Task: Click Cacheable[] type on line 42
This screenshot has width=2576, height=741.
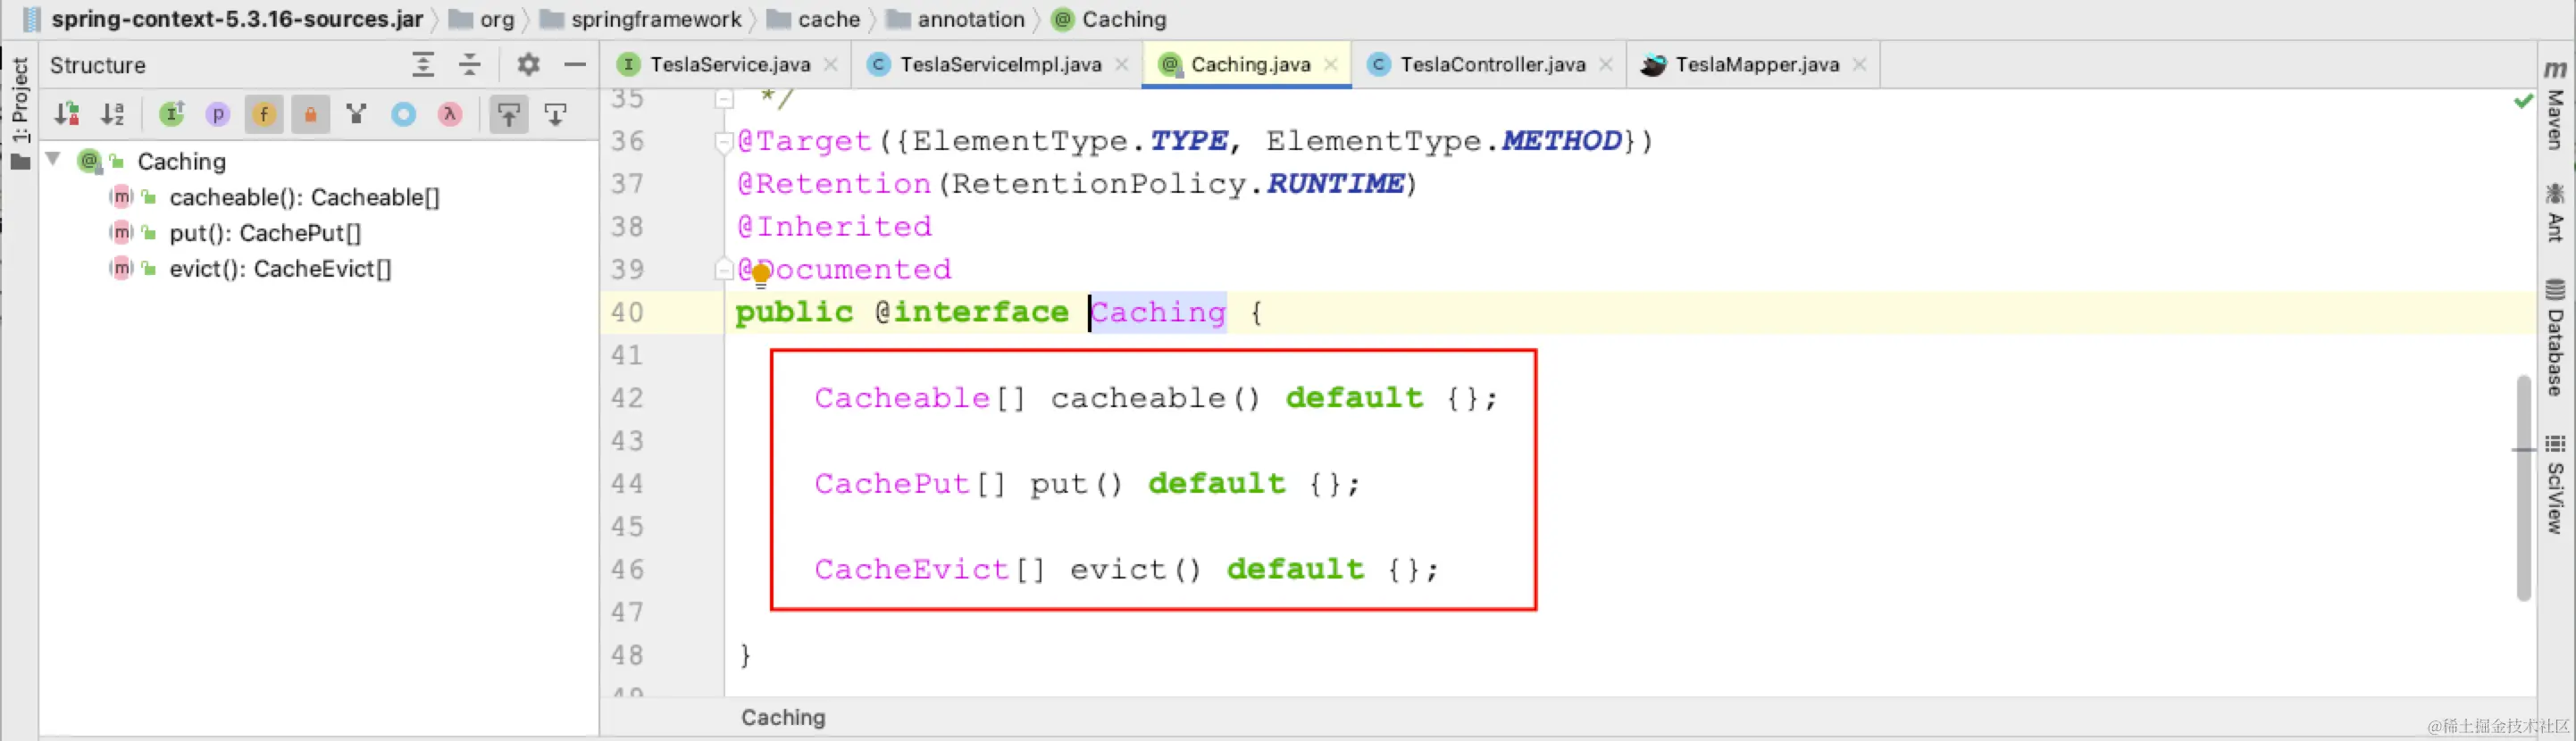Action: click(920, 398)
